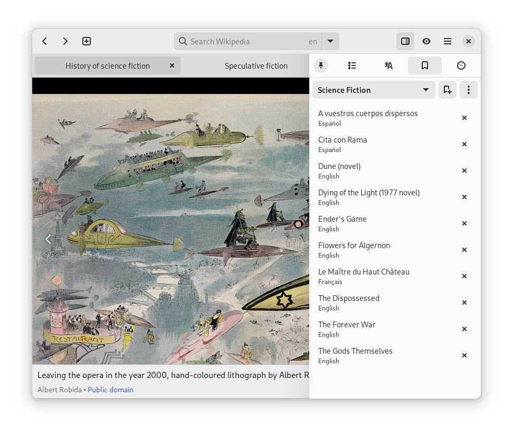Open a new tab with plus icon
513x434 pixels.
coord(87,41)
